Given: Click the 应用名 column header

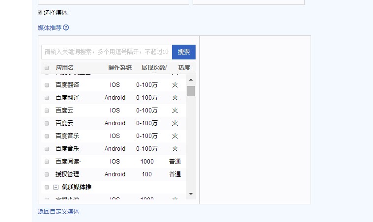Looking at the screenshot, I should 65,68.
